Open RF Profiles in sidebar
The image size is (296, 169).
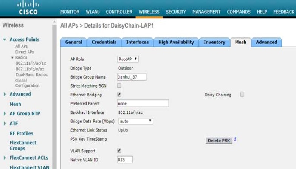coord(21,133)
